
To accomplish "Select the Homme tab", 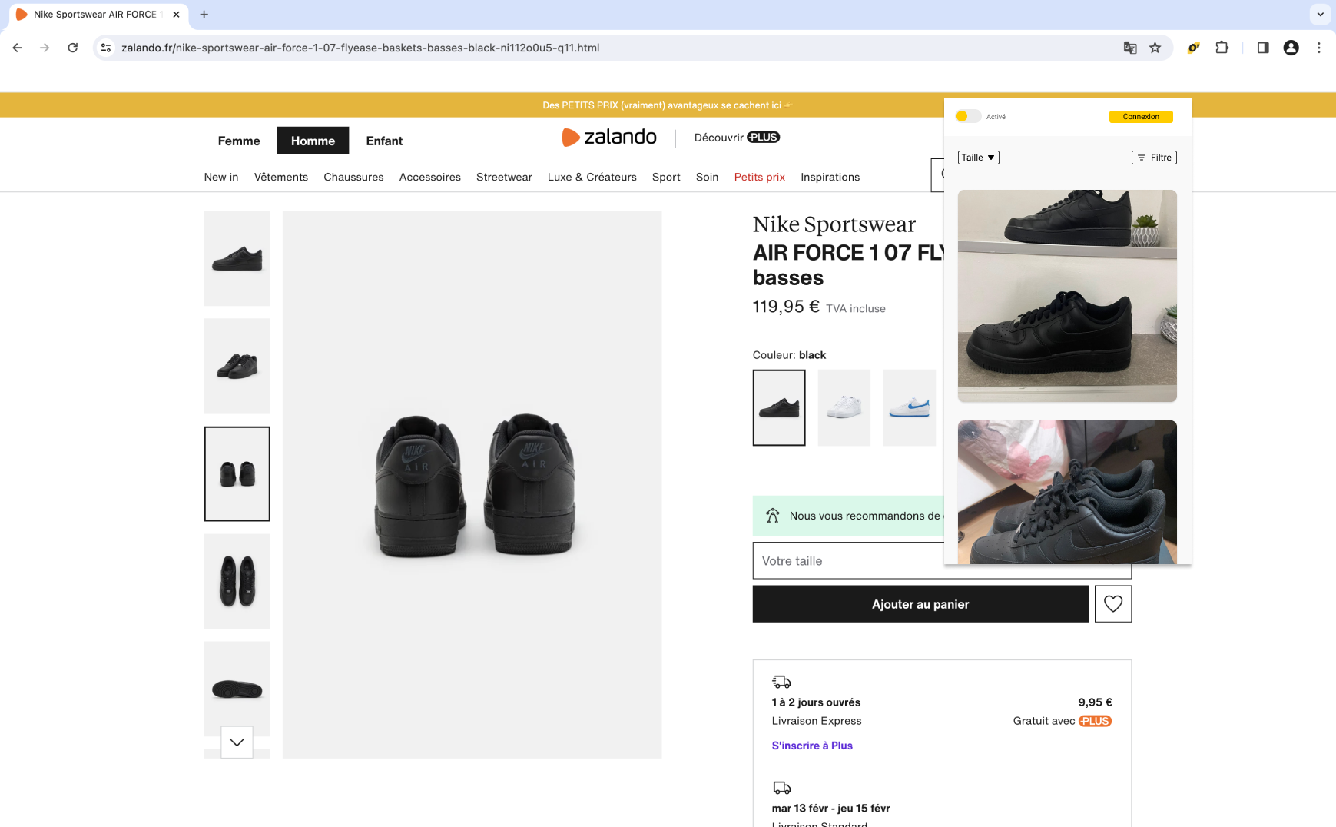I will click(313, 141).
